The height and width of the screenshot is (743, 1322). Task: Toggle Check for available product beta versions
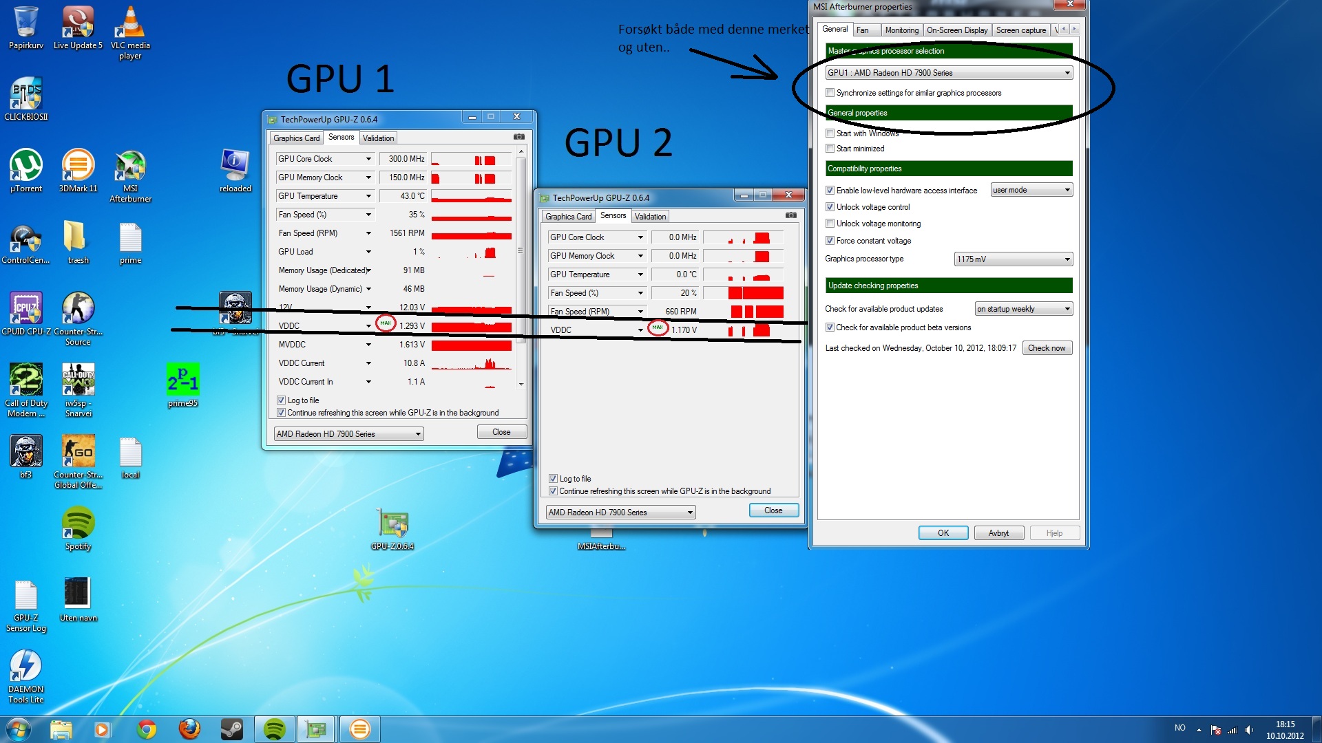click(830, 327)
